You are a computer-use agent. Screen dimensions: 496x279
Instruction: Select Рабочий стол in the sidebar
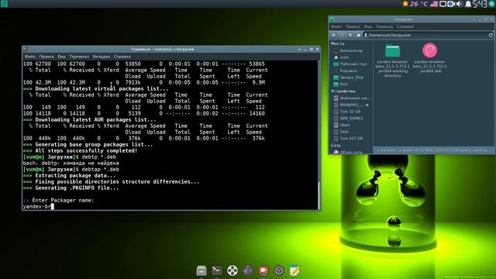[353, 64]
